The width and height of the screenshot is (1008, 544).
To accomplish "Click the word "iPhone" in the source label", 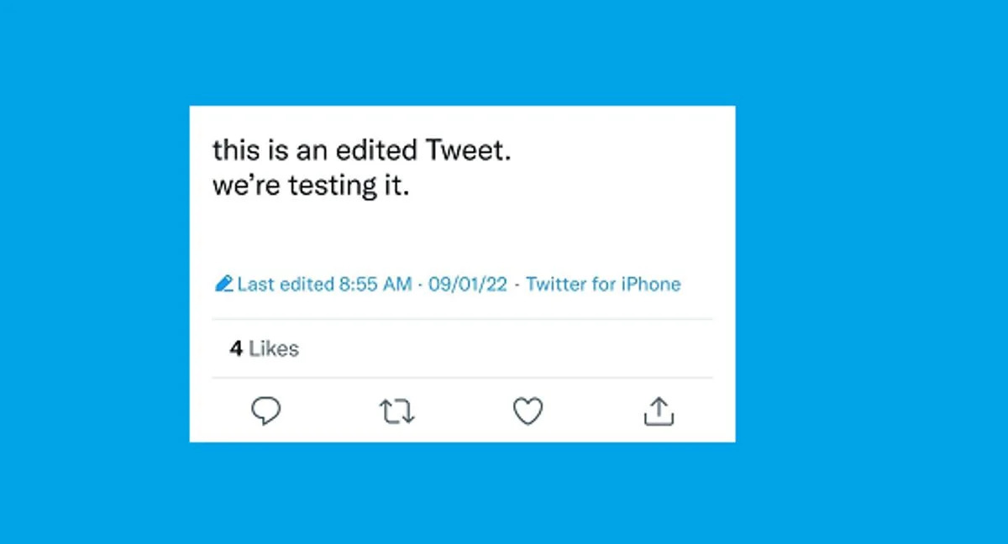I will coord(650,285).
